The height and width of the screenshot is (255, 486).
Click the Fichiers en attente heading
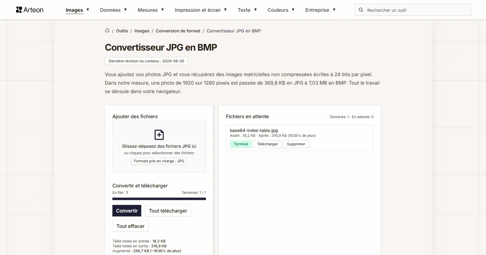(247, 117)
